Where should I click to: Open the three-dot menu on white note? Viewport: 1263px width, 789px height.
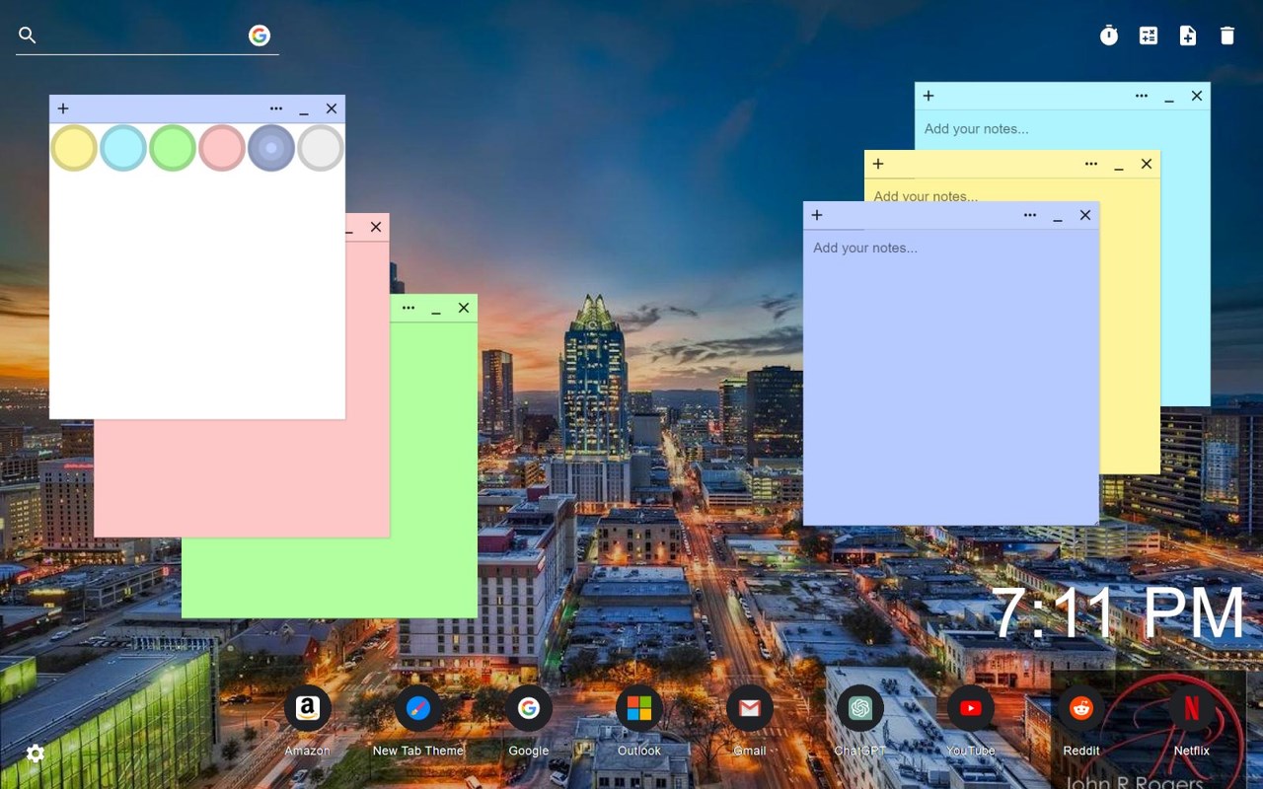[x=276, y=108]
